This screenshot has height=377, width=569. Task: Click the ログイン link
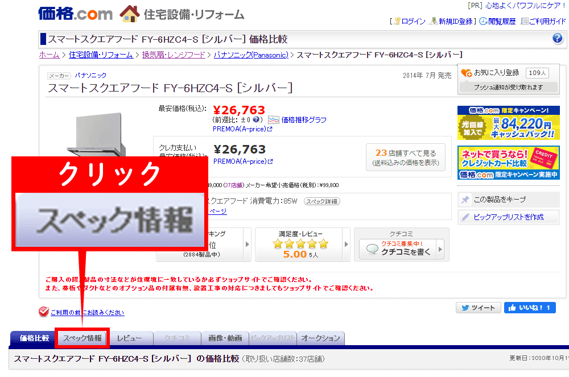413,22
